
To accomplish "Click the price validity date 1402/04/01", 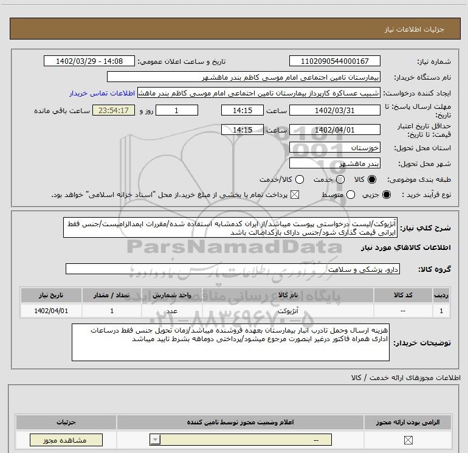I will point(334,130).
